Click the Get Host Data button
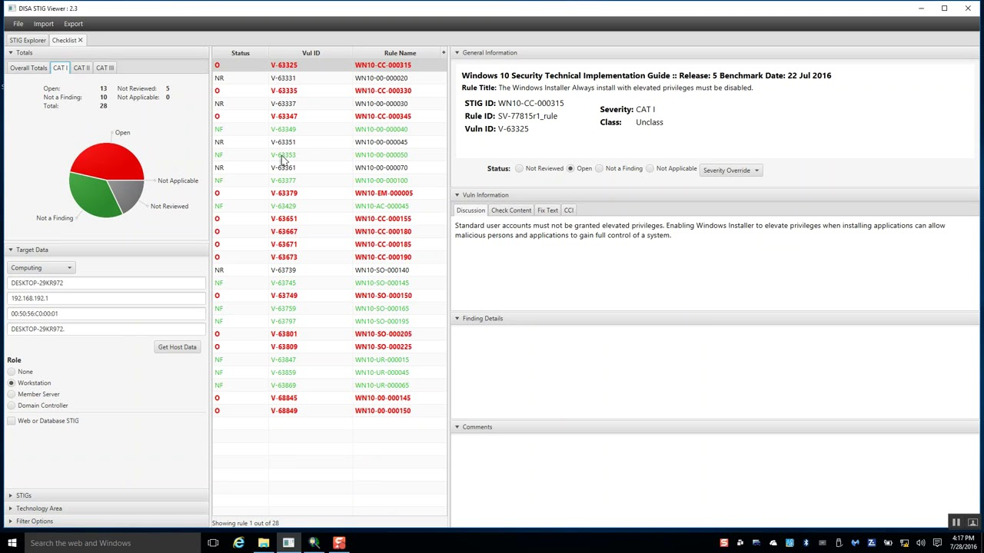The image size is (984, 553). [177, 347]
